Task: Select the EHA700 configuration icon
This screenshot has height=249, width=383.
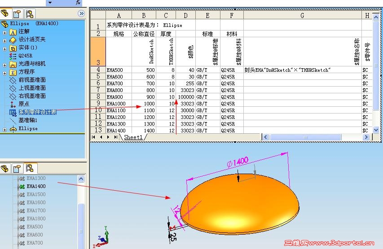Action: click(22, 243)
